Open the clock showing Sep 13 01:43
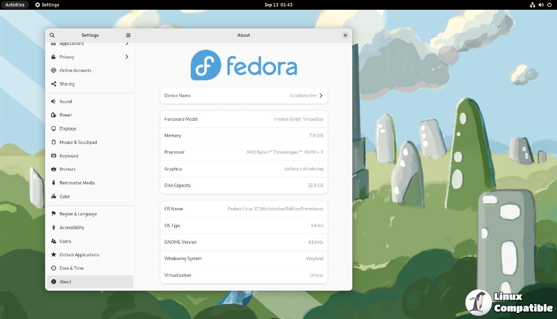This screenshot has height=319, width=557. [278, 5]
